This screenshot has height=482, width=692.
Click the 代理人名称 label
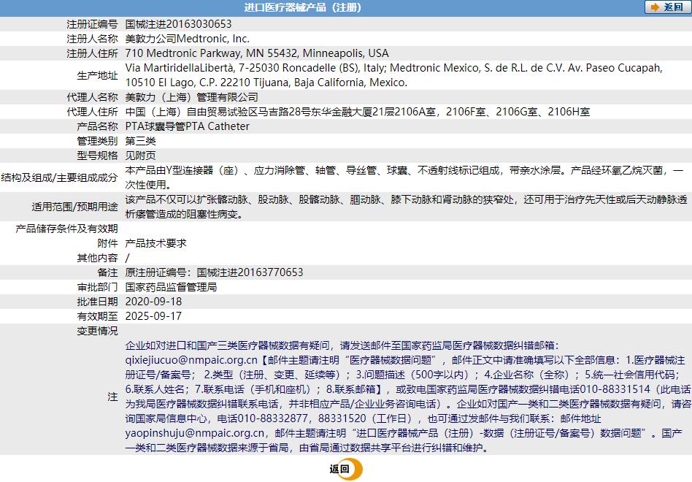click(92, 97)
